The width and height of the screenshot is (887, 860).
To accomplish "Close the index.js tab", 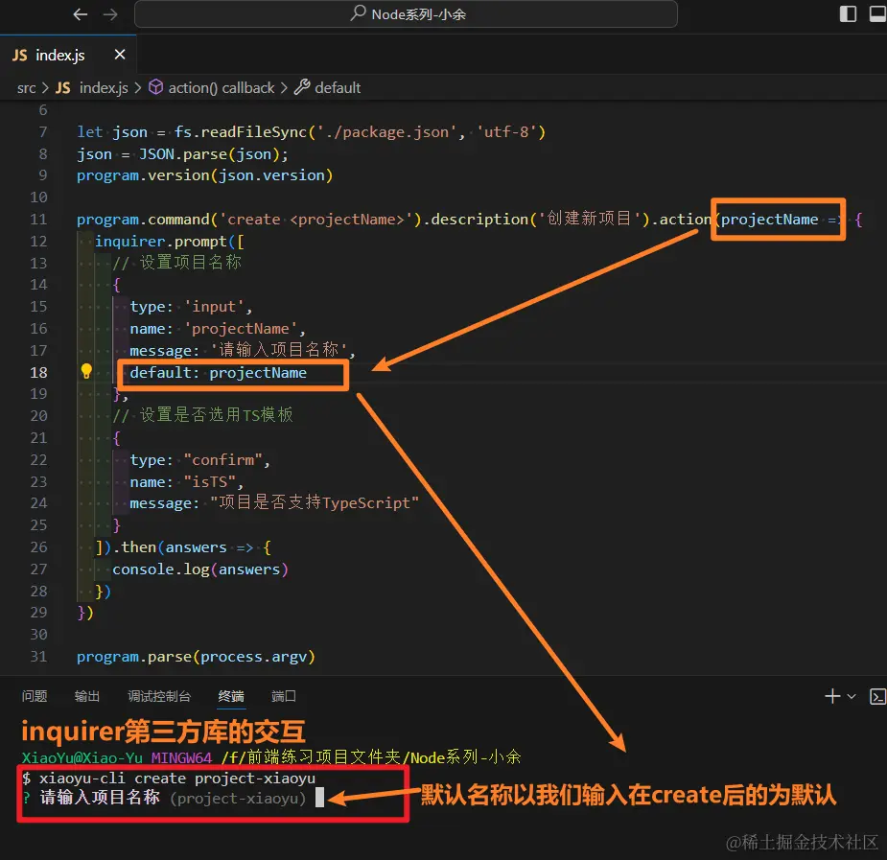I will coord(119,55).
